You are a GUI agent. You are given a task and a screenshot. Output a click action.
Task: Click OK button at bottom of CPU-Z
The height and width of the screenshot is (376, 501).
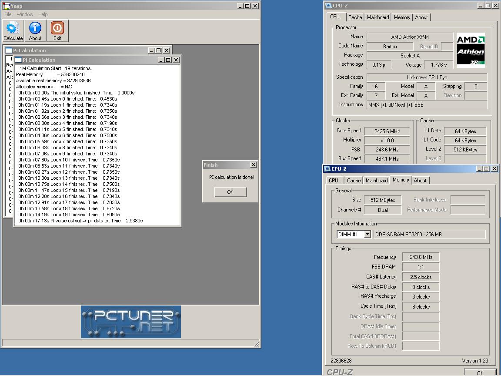pyautogui.click(x=480, y=373)
